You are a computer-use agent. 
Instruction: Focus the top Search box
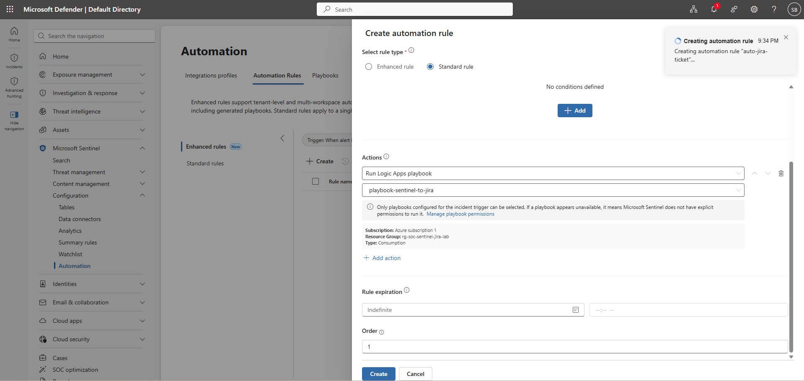(415, 9)
